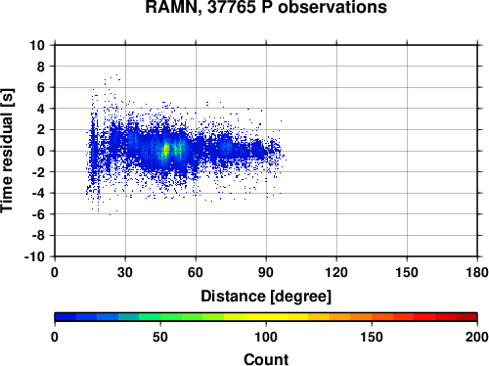Screen dimensions: 489x366
Task: Click the x-axis tick label 180
Action: pyautogui.click(x=477, y=272)
